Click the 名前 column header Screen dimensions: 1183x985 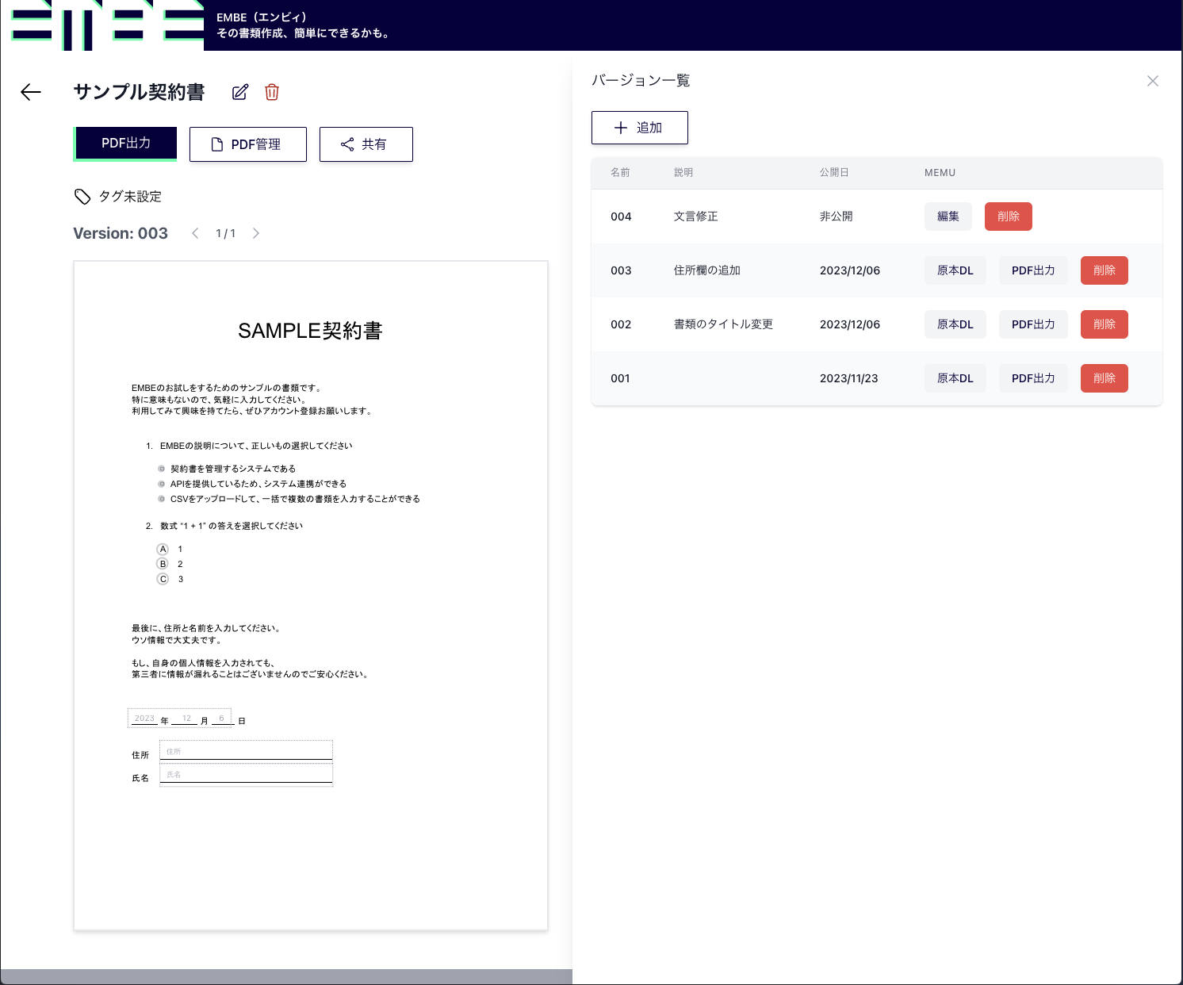click(x=620, y=172)
